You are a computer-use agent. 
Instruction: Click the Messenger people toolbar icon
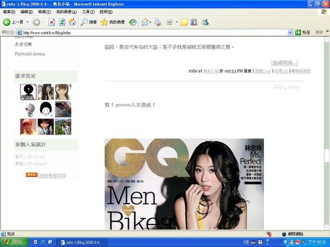point(205,22)
